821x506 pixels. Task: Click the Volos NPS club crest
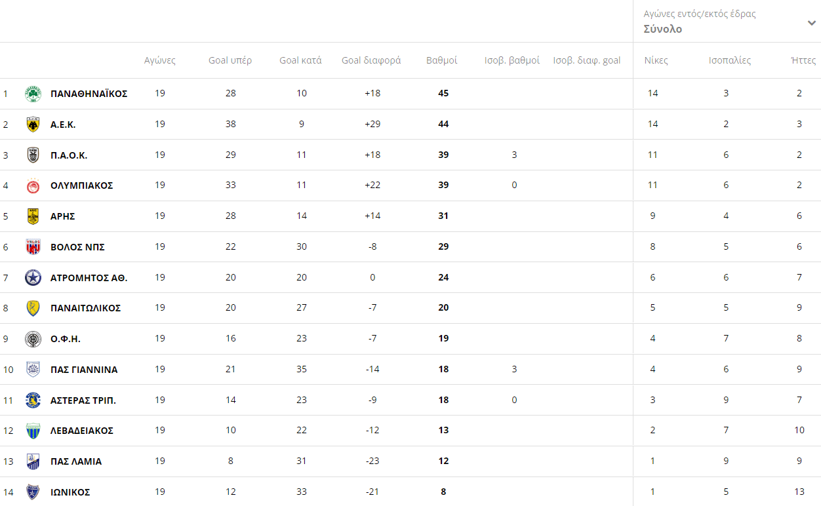click(33, 247)
